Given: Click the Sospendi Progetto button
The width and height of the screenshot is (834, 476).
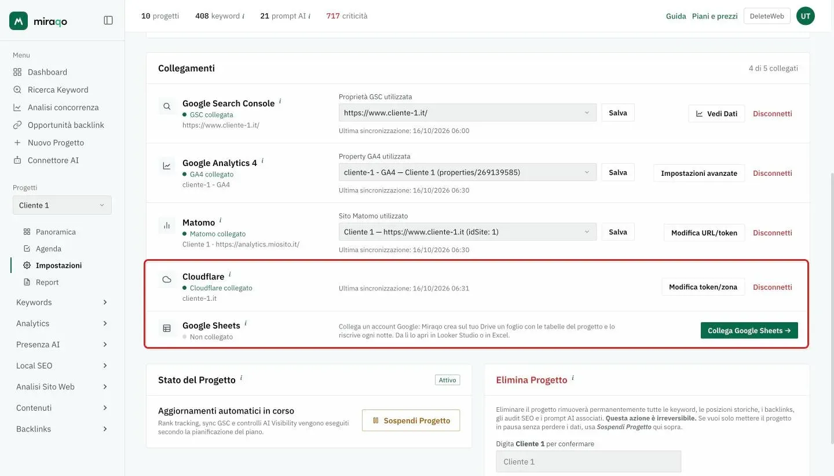Looking at the screenshot, I should point(411,420).
